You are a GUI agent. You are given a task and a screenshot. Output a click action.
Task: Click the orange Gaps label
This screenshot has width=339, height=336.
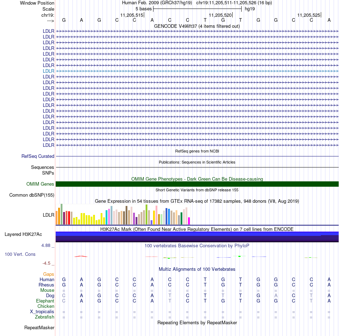(49, 274)
